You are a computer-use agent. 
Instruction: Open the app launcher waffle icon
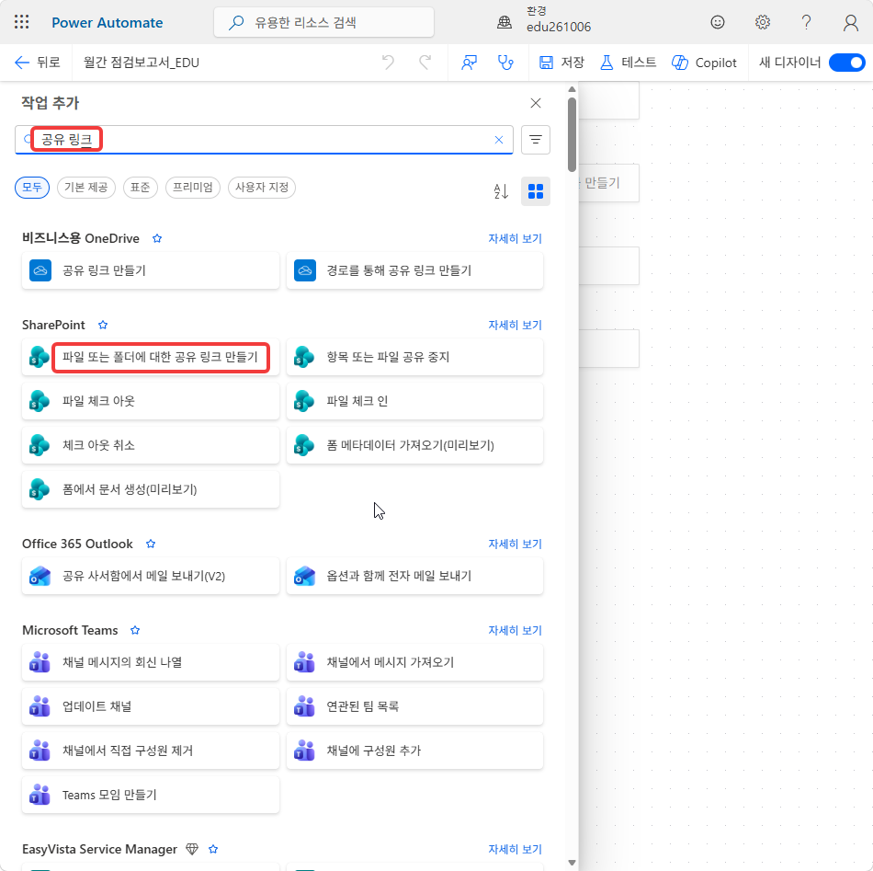point(22,22)
